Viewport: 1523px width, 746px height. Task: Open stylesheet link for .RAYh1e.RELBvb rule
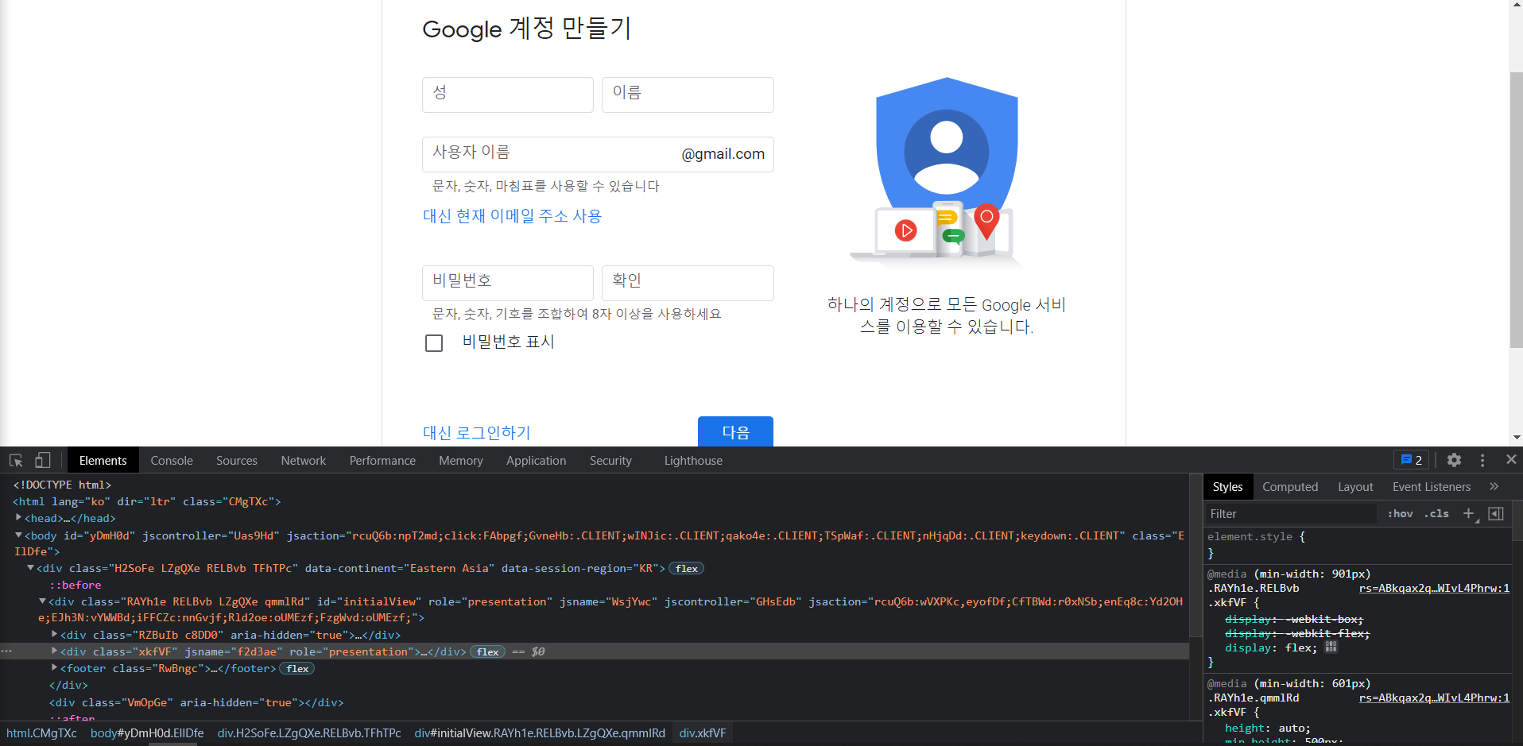point(1434,589)
